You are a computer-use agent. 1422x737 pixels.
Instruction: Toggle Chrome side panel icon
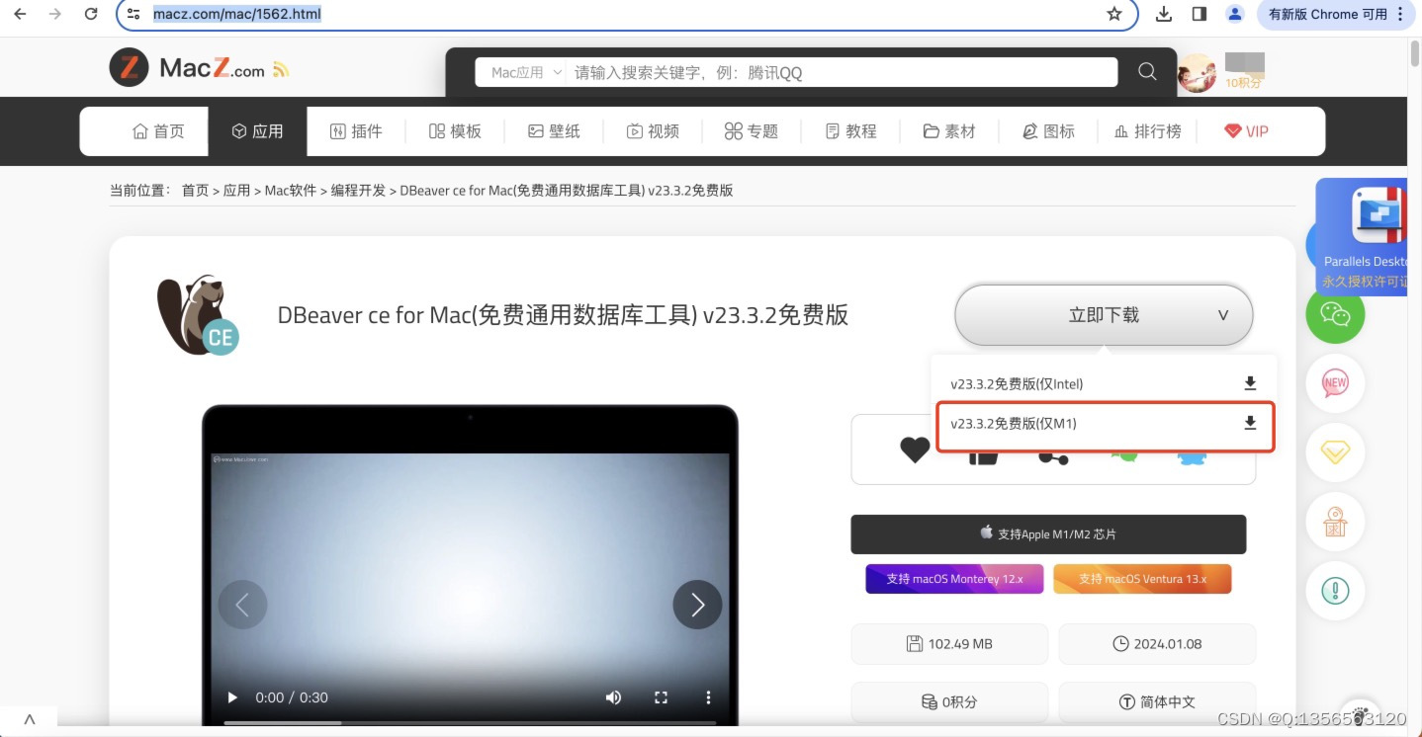pos(1200,14)
